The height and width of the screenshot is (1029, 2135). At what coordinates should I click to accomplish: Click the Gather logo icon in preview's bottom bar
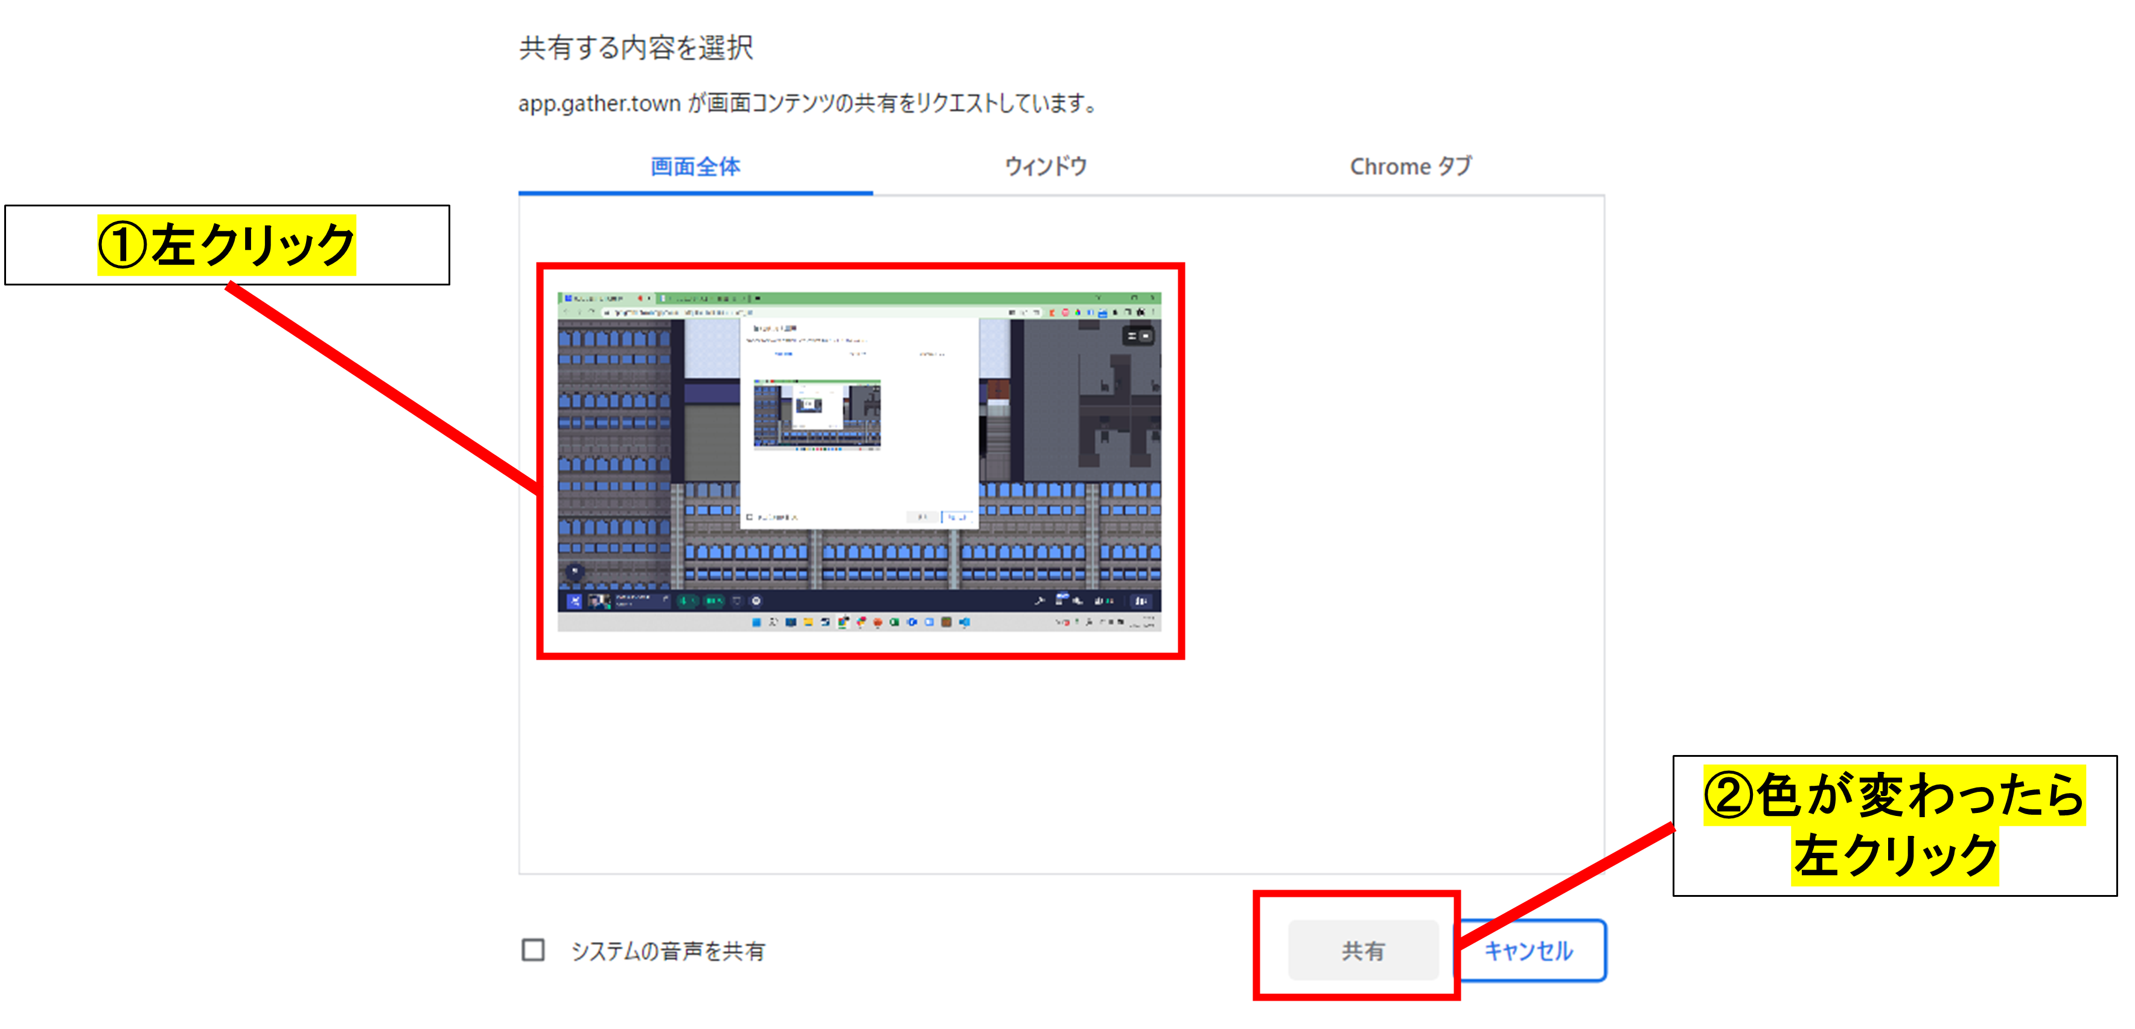(x=575, y=602)
